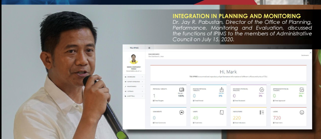Click the Indicators checklist icon
321x139 pixels.
[x=262, y=112]
